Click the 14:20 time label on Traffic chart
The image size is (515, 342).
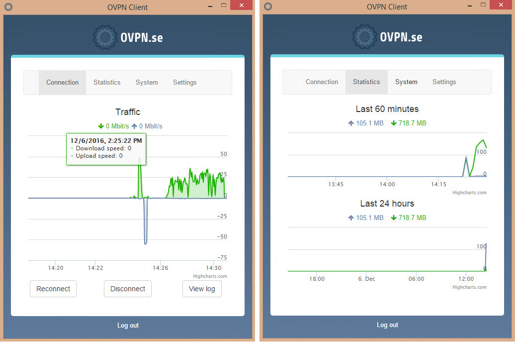pyautogui.click(x=56, y=268)
